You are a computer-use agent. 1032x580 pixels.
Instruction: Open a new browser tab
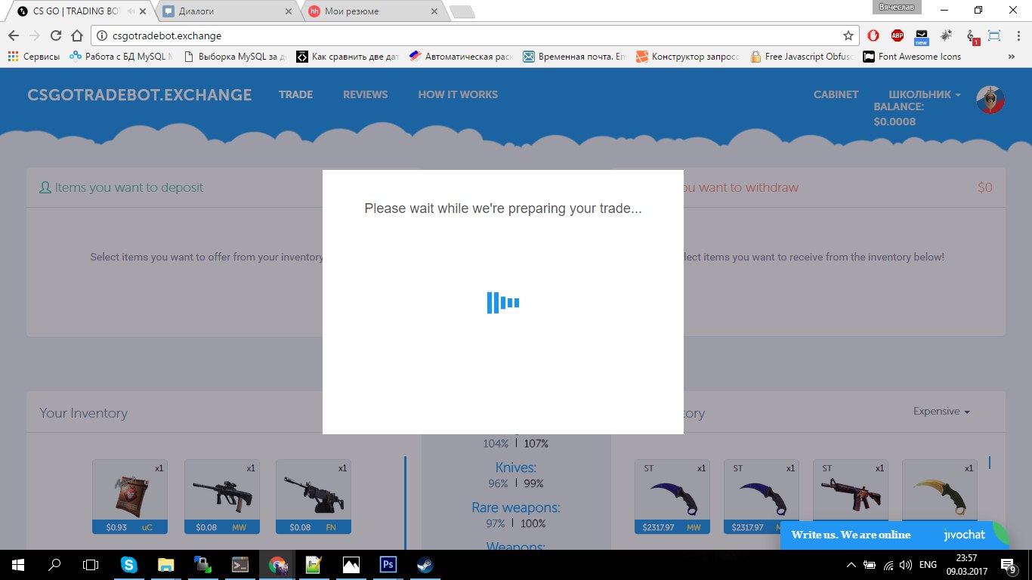[x=462, y=11]
